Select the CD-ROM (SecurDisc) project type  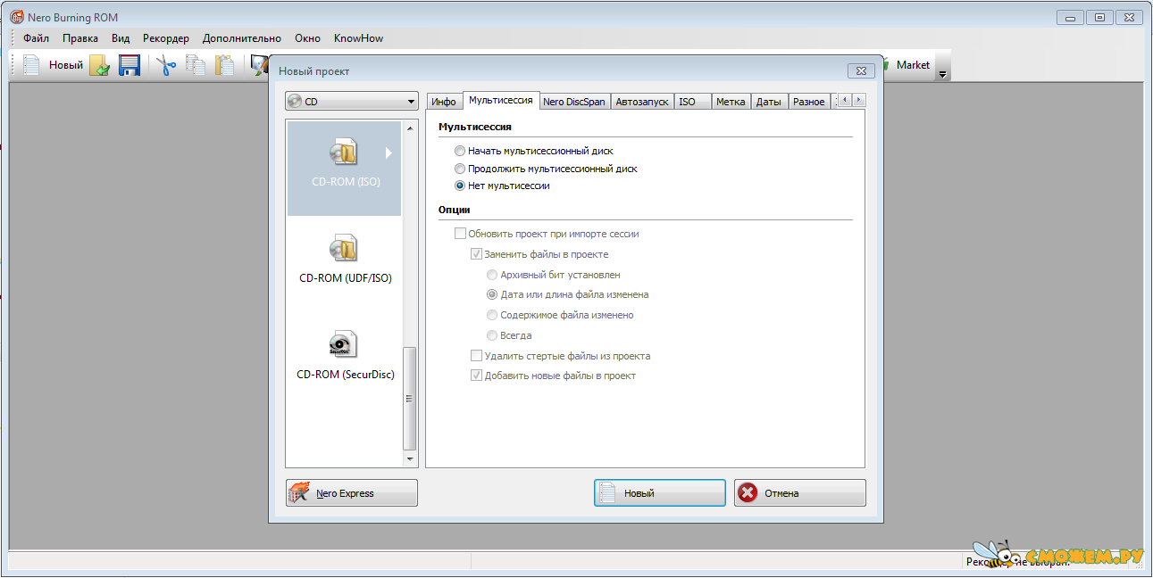point(345,356)
